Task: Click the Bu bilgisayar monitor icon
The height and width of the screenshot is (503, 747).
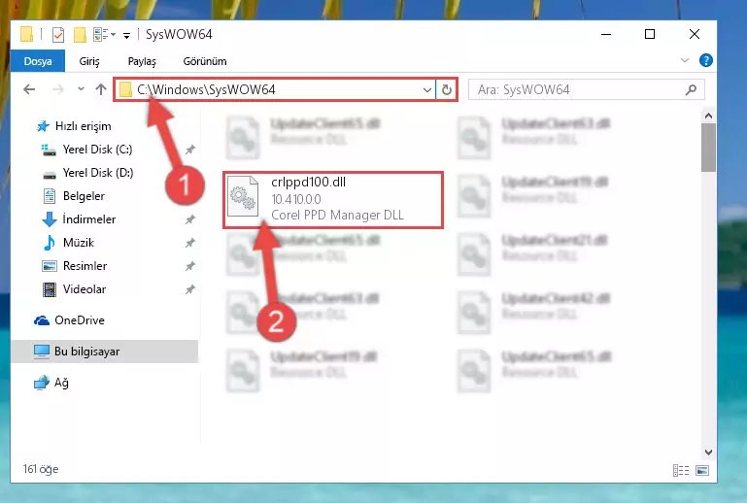Action: tap(42, 352)
